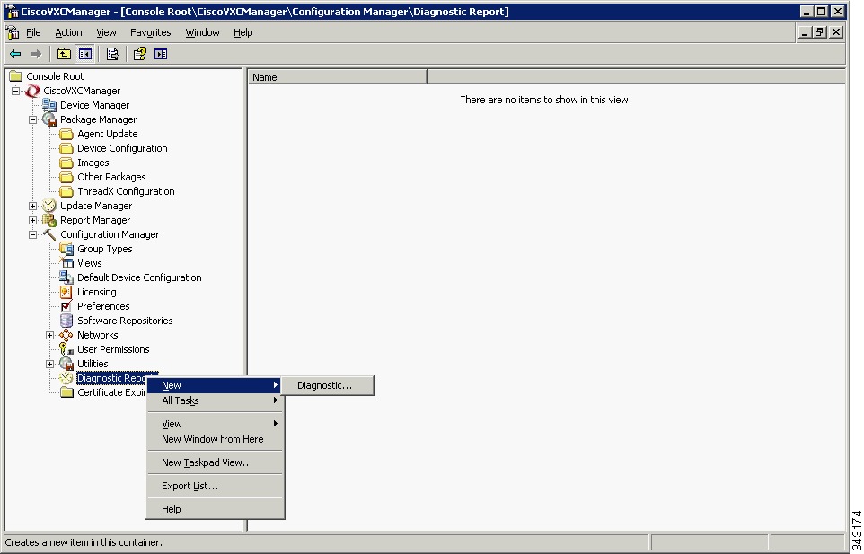864x554 pixels.
Task: Click the Licensing icon
Action: 66,292
